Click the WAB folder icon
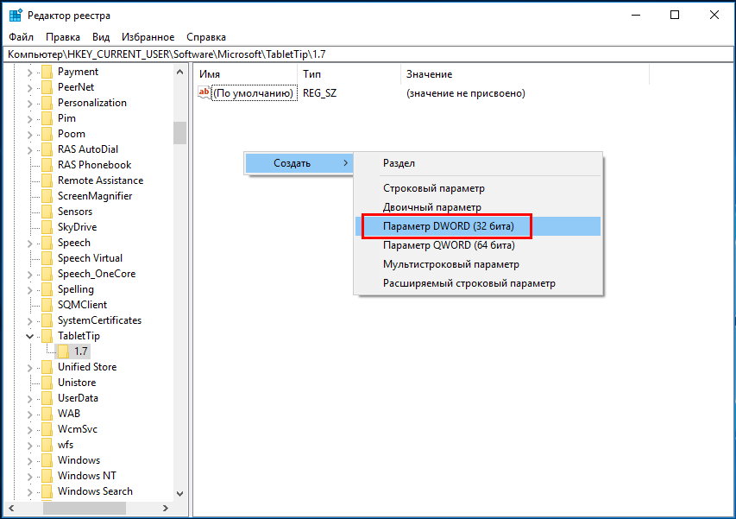 [x=47, y=414]
